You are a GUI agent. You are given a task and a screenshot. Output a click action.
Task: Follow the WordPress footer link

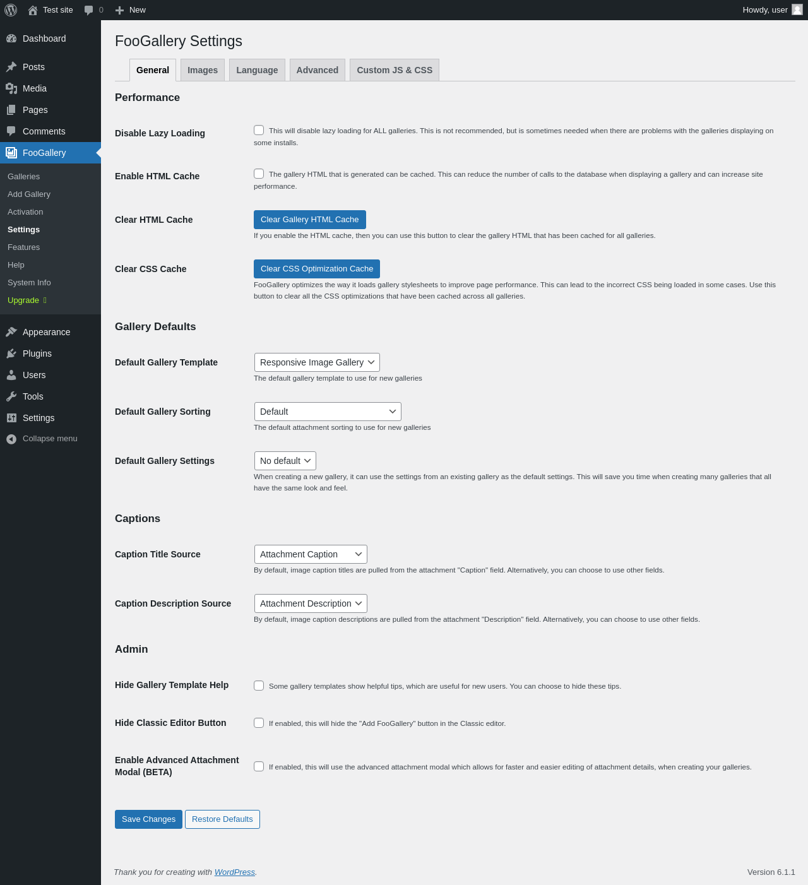[235, 872]
